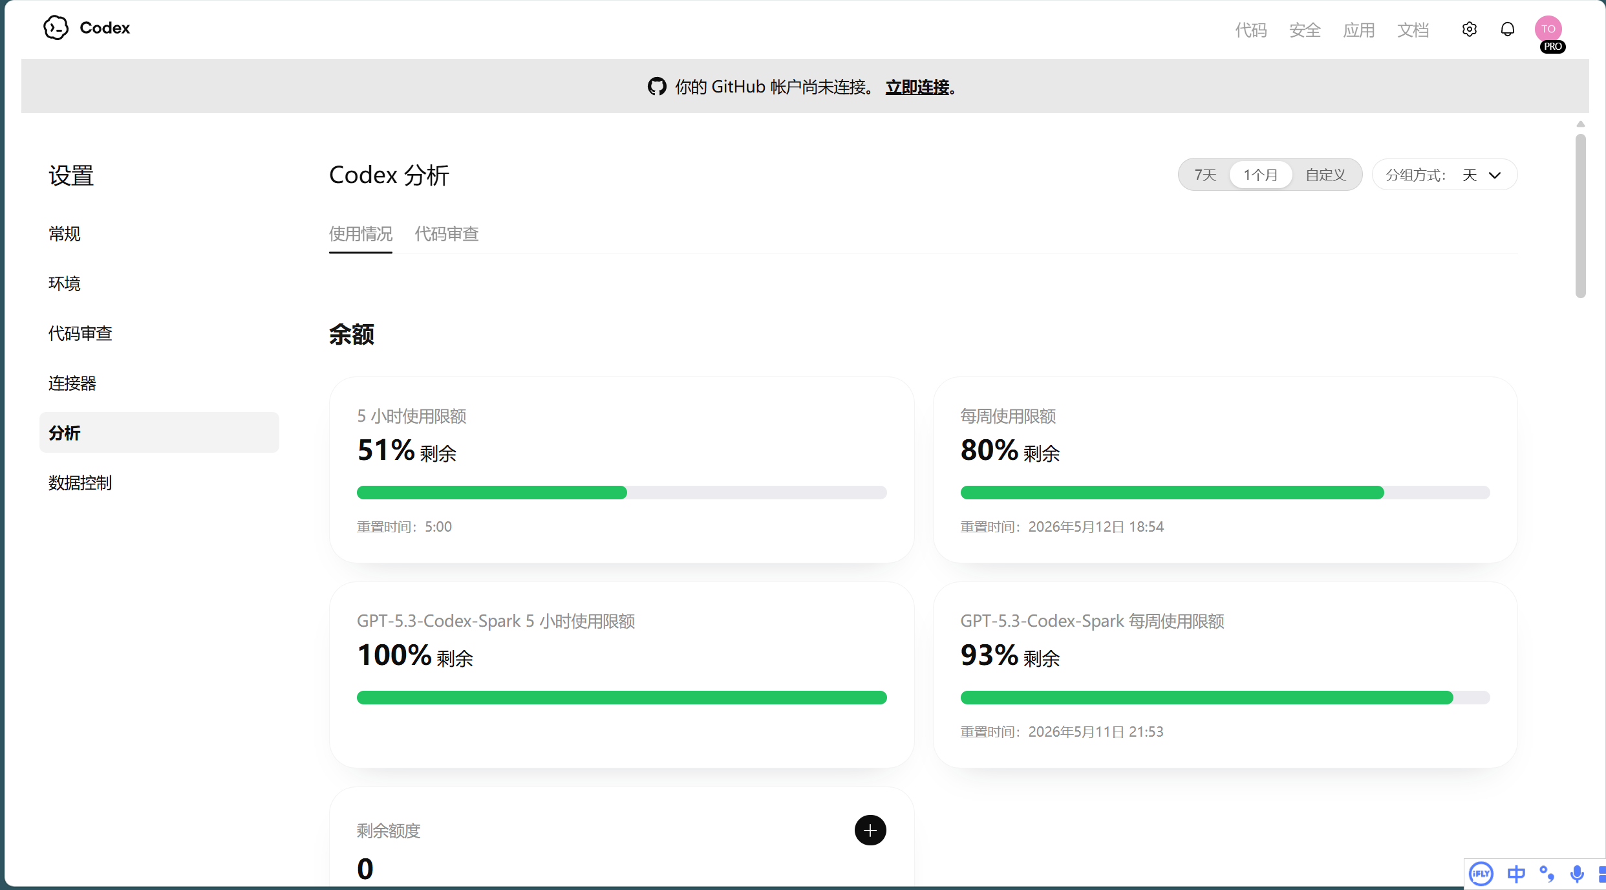Viewport: 1606px width, 890px height.
Task: Go to 文档 in top navigation
Action: coord(1413,30)
